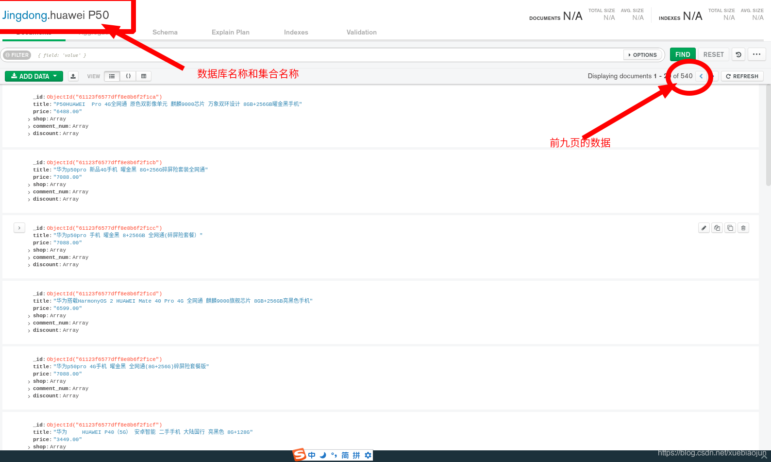
Task: Clone document using the duplicate icon
Action: (x=730, y=228)
